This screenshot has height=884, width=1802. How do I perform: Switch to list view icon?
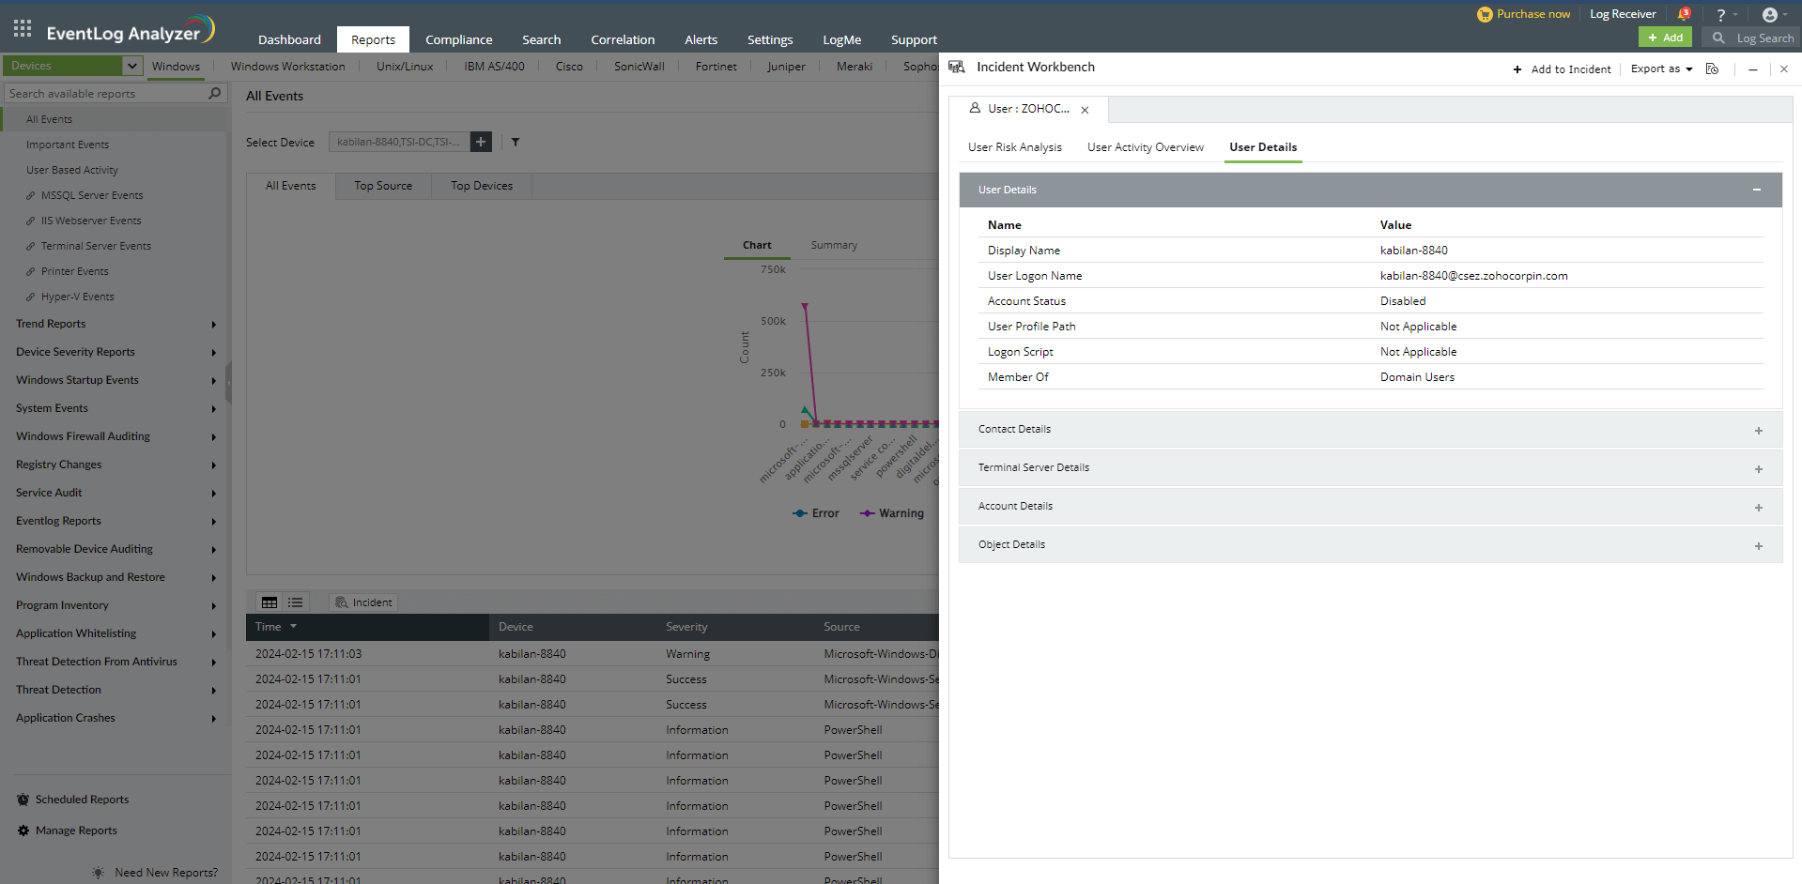296,602
